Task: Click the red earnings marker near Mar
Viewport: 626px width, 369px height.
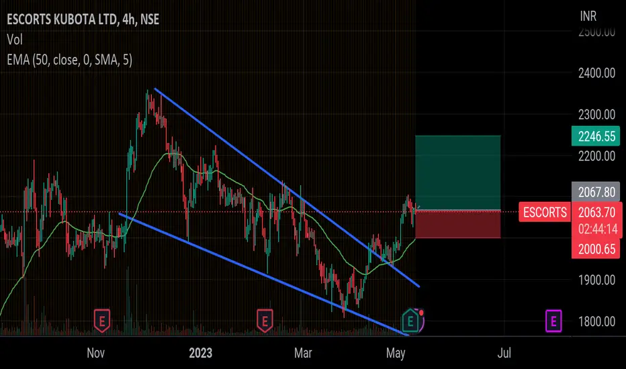Action: [x=264, y=320]
